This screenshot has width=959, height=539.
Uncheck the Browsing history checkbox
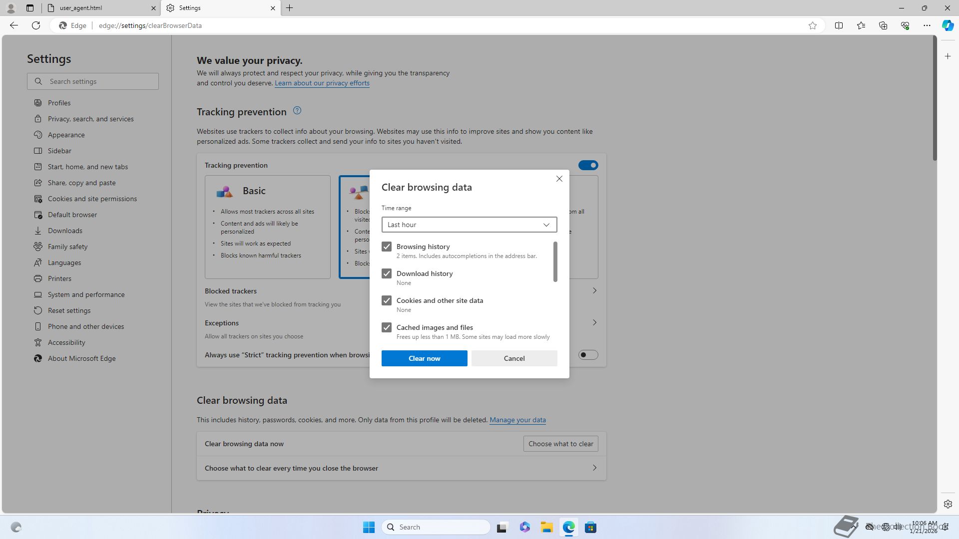(x=387, y=247)
